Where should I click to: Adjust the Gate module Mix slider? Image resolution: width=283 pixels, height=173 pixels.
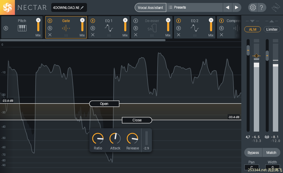tap(82, 25)
